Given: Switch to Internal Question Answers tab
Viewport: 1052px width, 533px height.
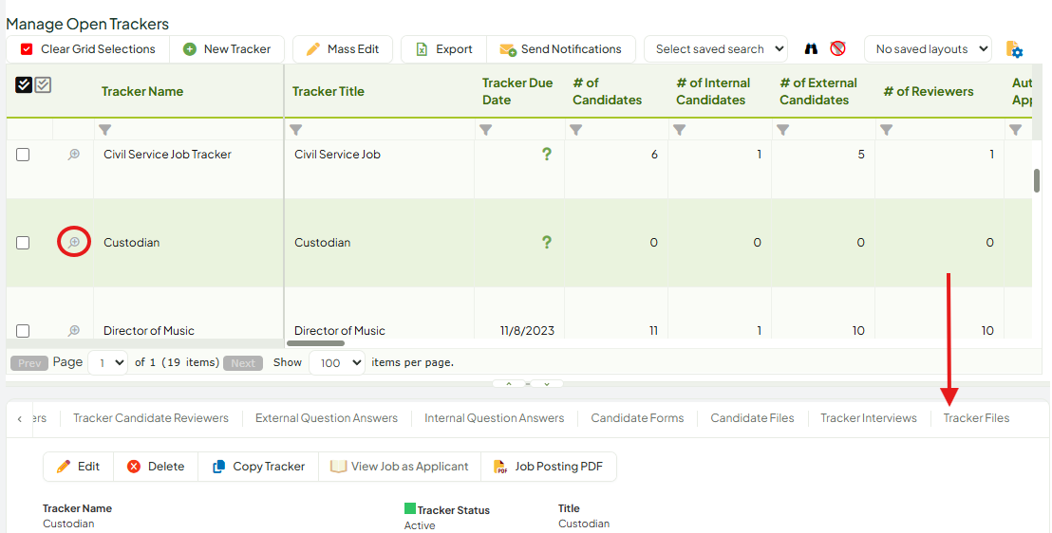Looking at the screenshot, I should (495, 418).
